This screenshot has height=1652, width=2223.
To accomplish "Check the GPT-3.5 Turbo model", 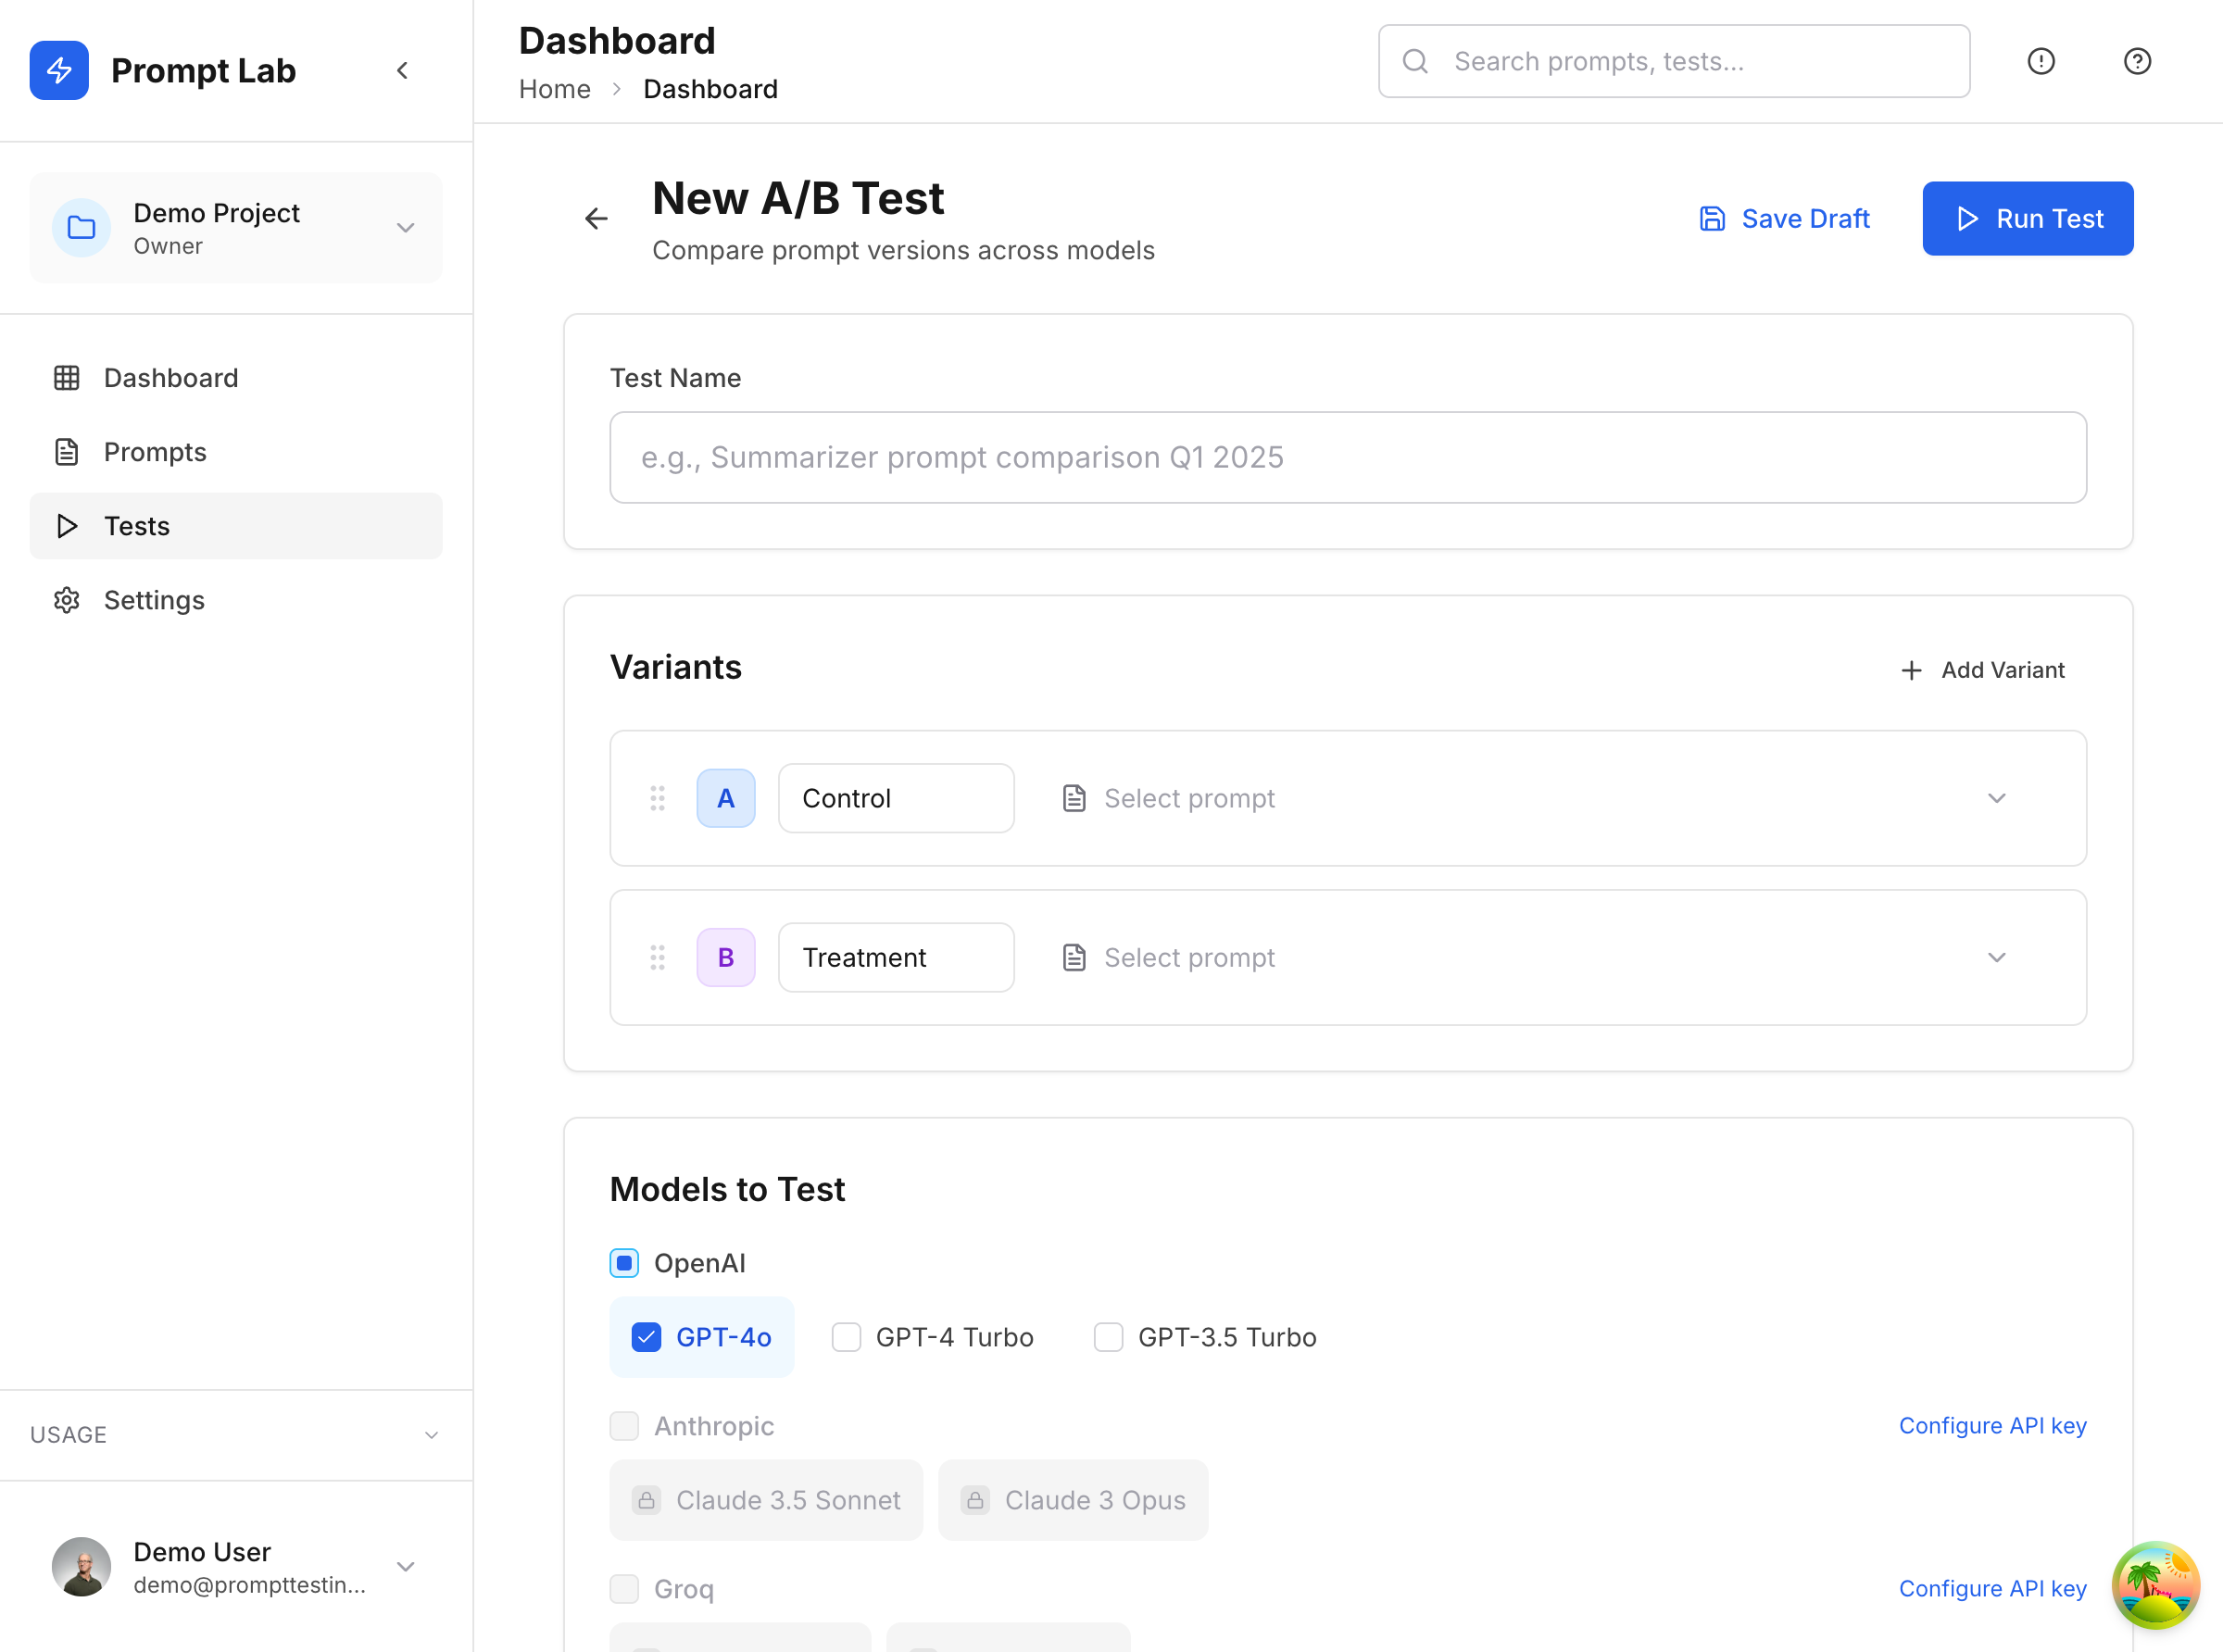I will click(x=1108, y=1337).
